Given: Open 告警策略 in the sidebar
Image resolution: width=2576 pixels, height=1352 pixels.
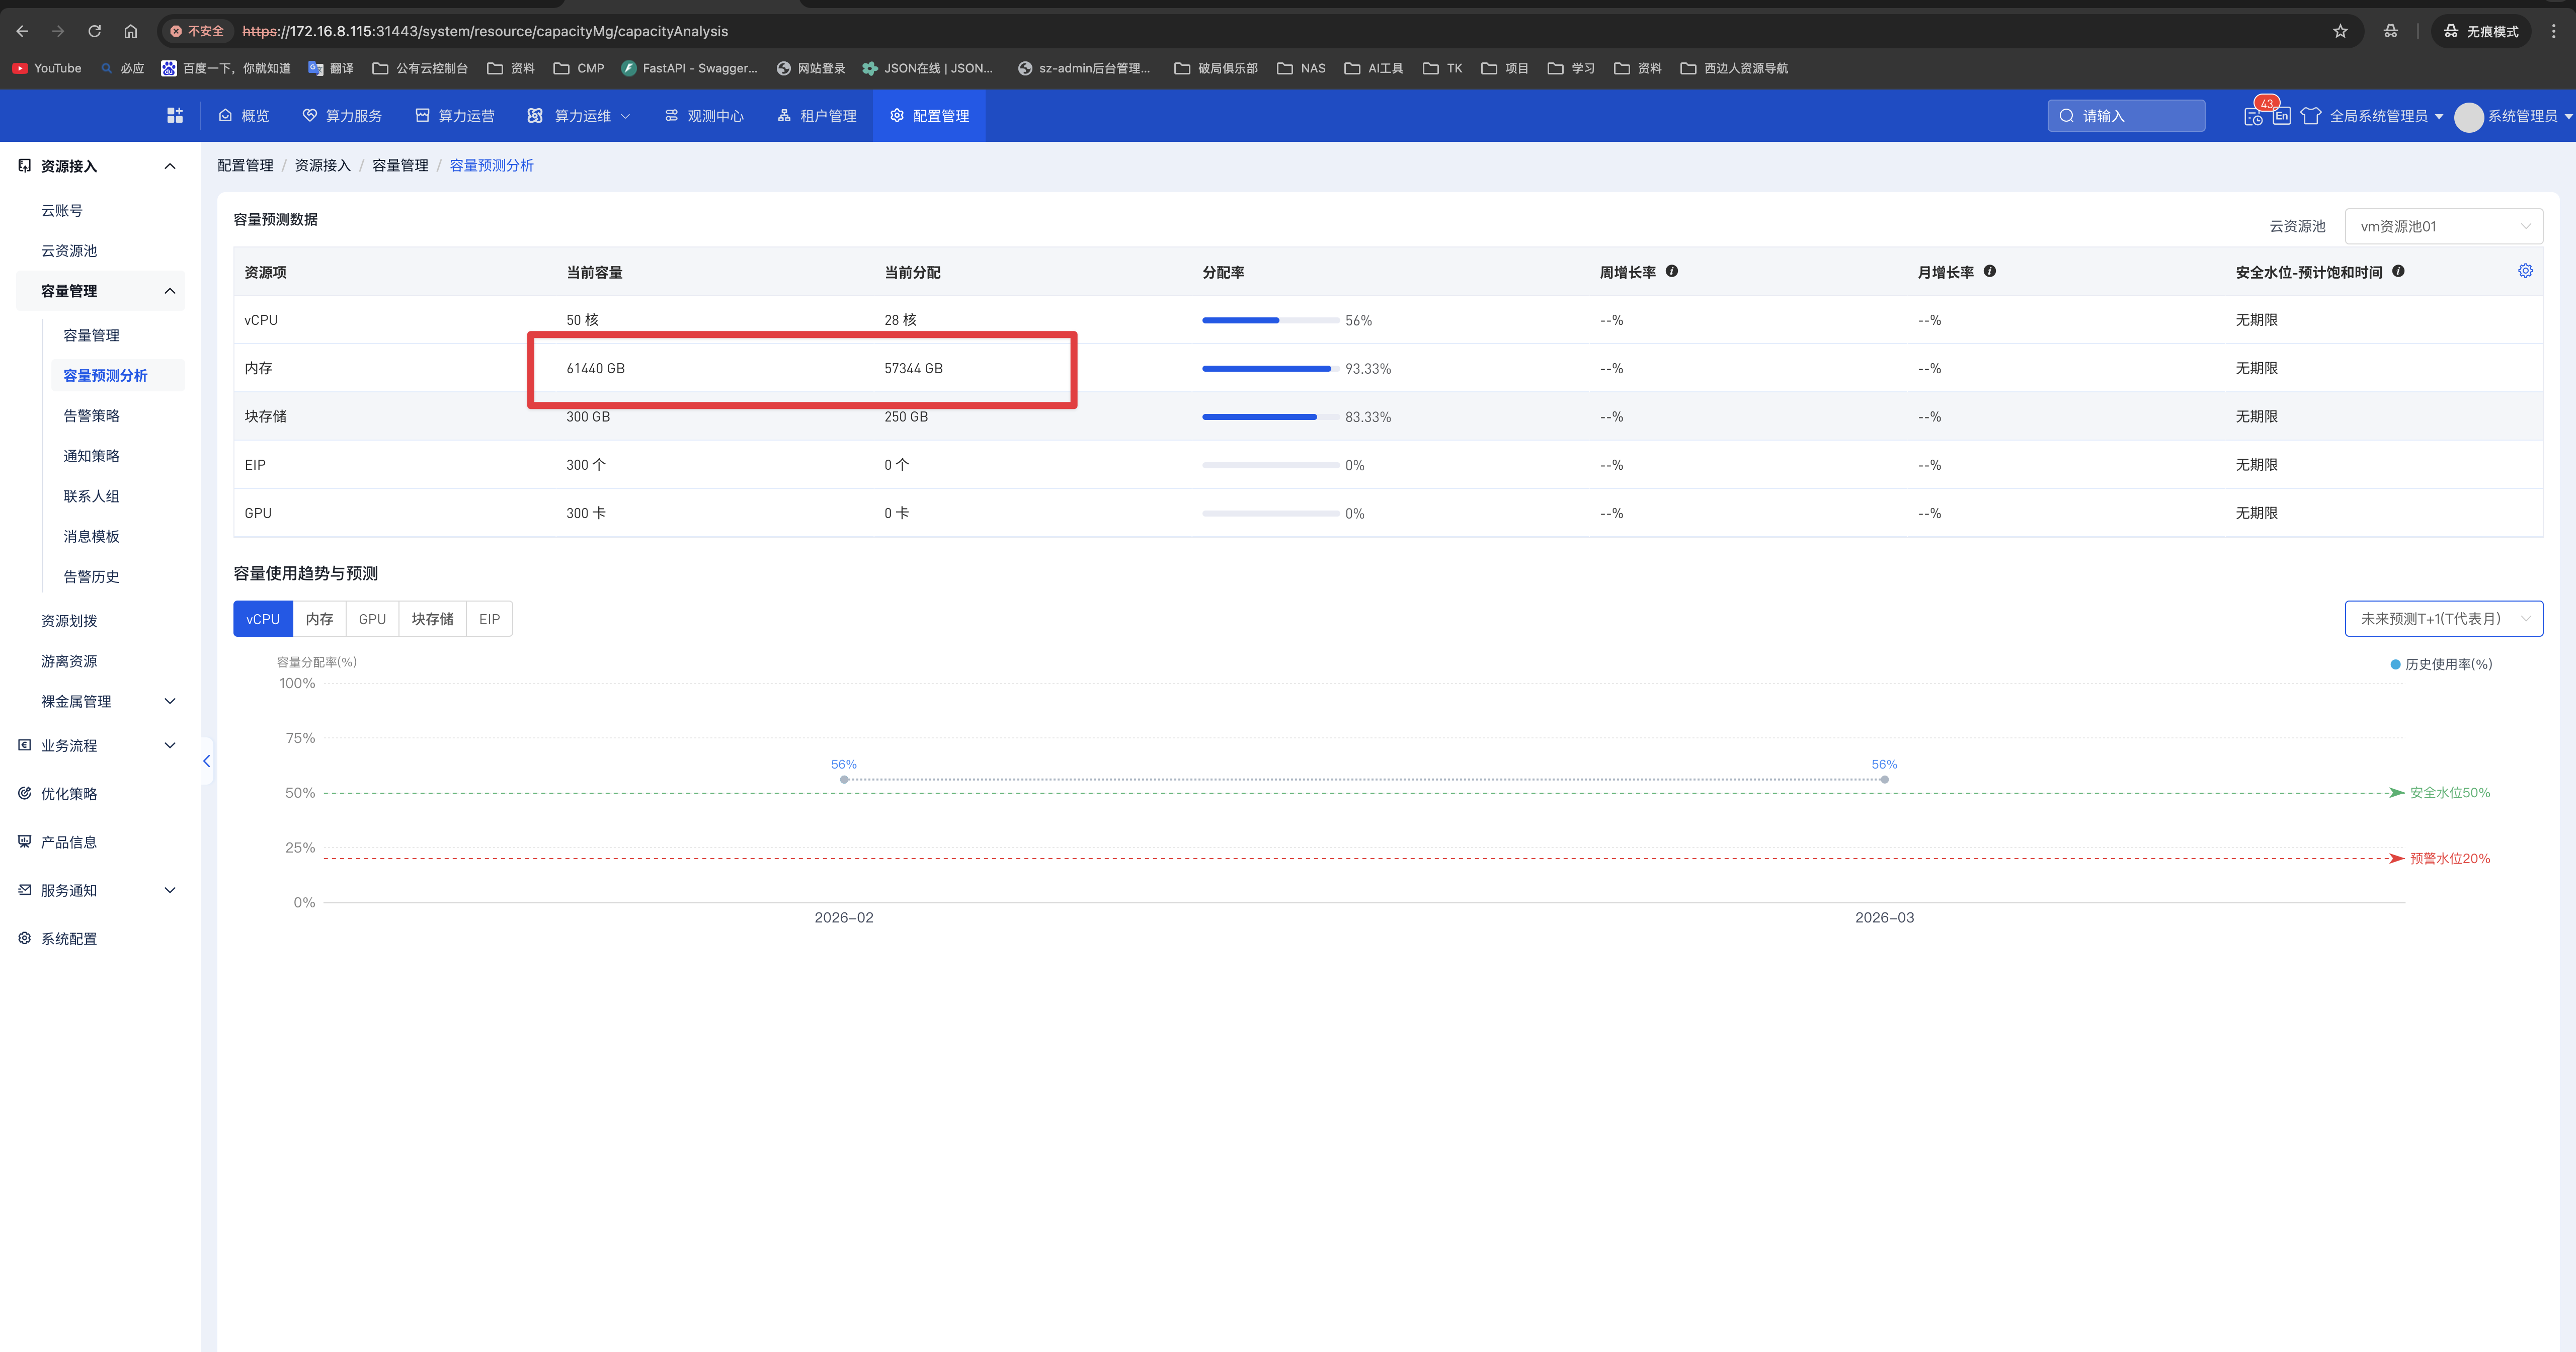Looking at the screenshot, I should (x=91, y=415).
